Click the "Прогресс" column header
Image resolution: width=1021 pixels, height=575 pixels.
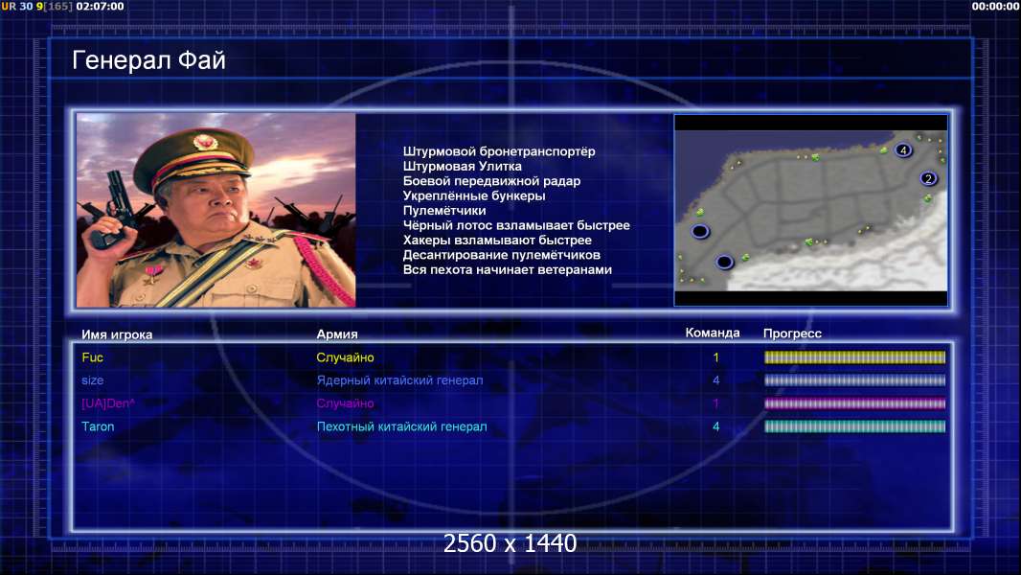point(792,333)
